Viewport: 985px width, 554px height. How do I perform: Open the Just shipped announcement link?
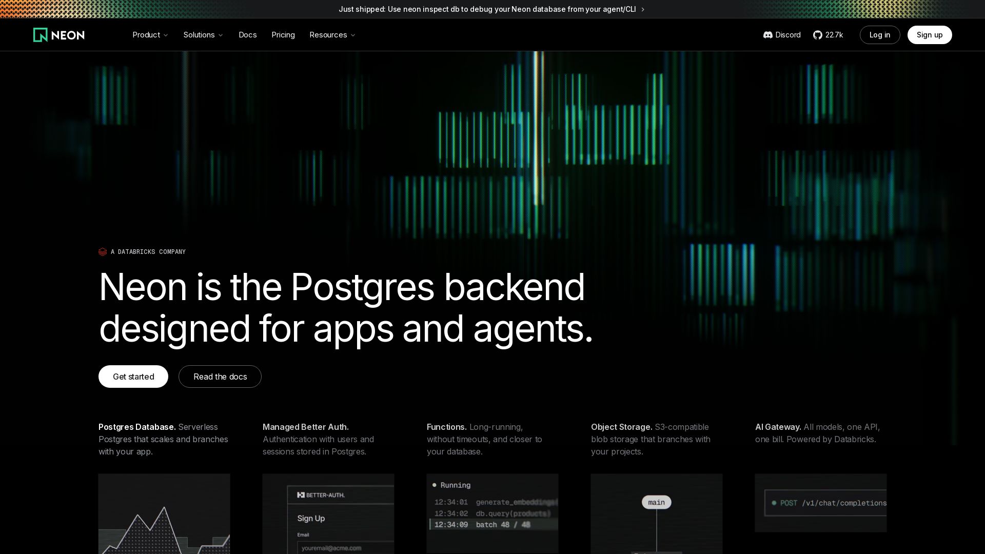click(491, 9)
